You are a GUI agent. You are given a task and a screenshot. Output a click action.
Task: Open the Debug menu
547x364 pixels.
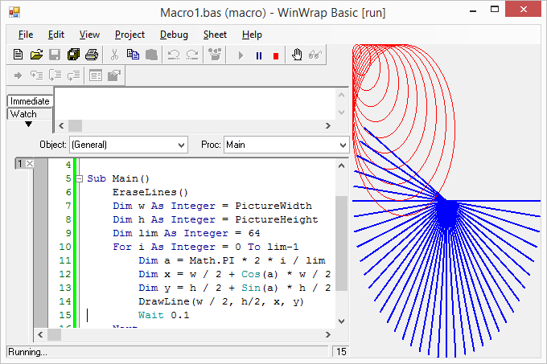(x=174, y=35)
